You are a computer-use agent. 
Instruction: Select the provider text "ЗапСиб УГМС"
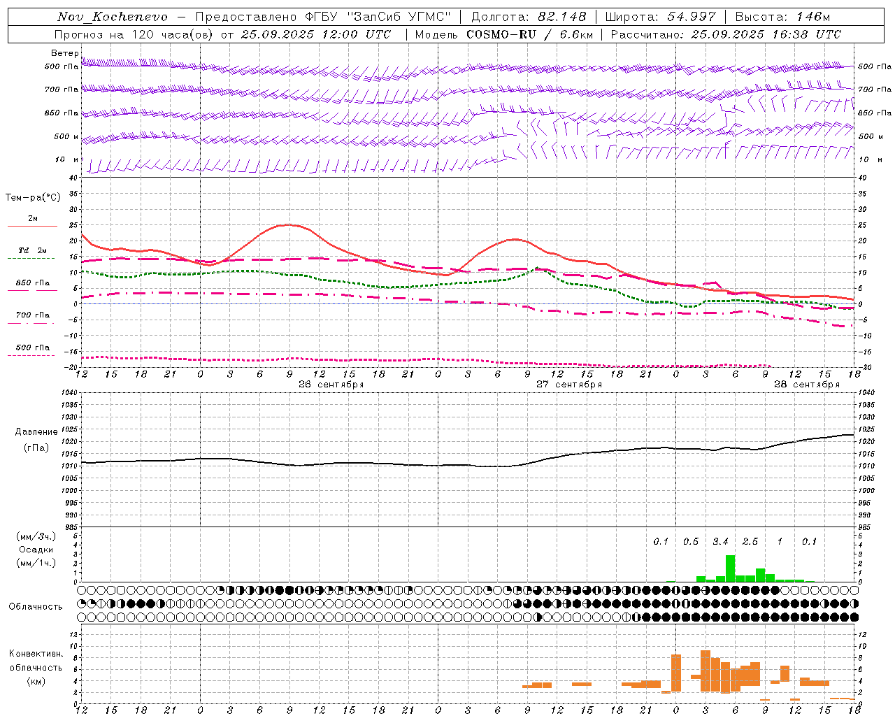click(x=399, y=17)
